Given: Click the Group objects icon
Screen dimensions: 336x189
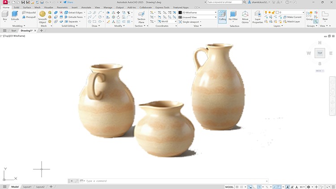Looking at the screenshot, I should click(x=309, y=15).
